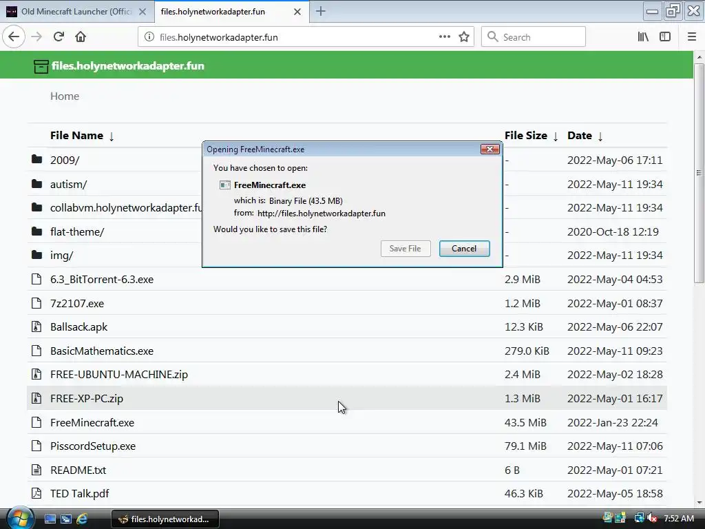The image size is (705, 529).
Task: Click the FreeMinecraft.exe file icon in list
Action: coord(36,422)
